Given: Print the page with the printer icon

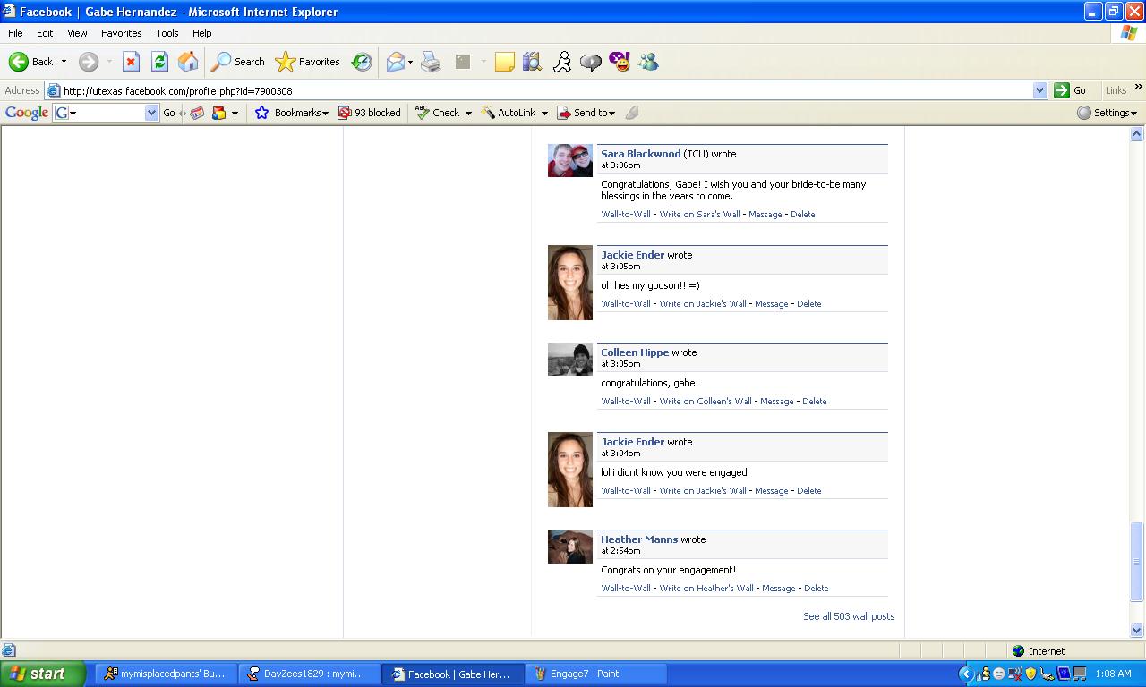Looking at the screenshot, I should tap(431, 62).
